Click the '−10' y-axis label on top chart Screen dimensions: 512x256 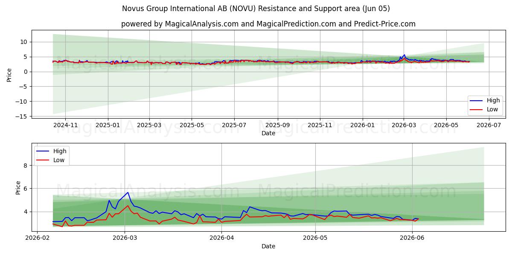(22, 102)
